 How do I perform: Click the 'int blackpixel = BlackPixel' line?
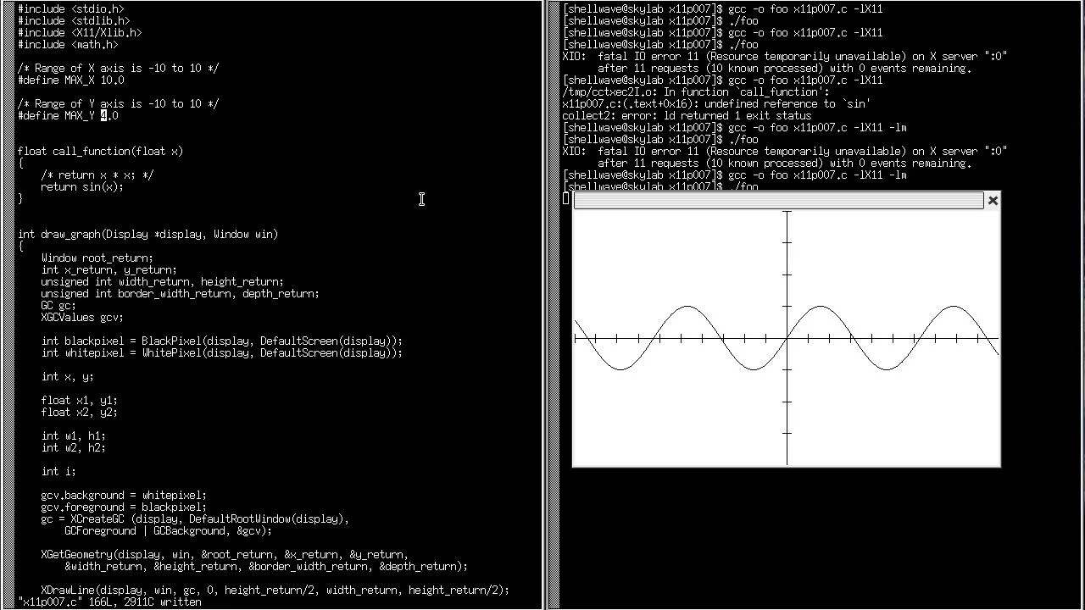point(222,341)
